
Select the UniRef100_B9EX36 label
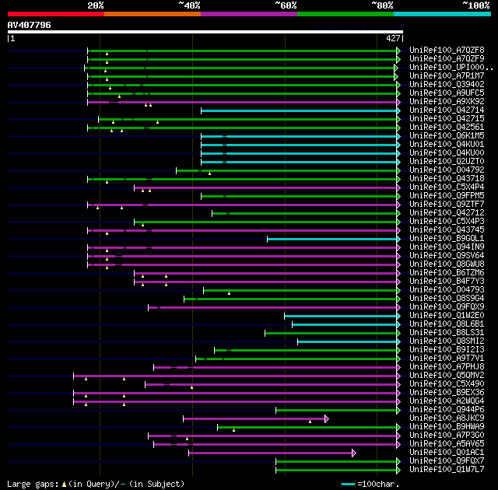447,393
